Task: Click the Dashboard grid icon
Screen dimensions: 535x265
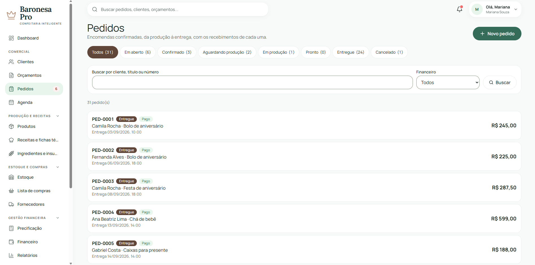Action: (11, 38)
